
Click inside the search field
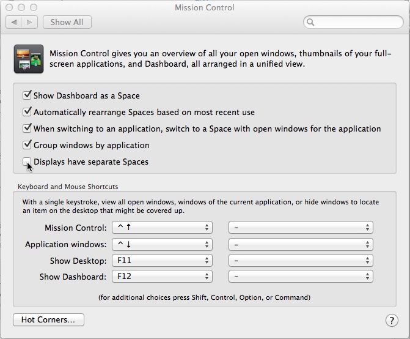pos(353,22)
